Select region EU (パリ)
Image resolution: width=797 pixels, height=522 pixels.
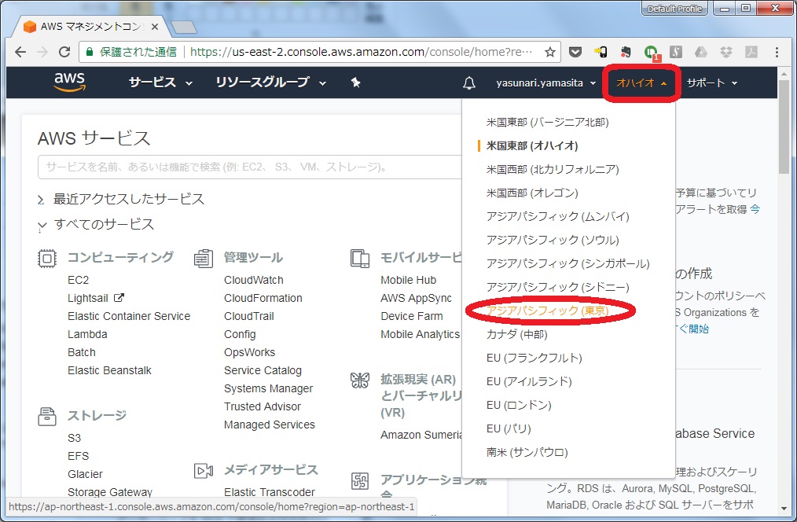click(x=509, y=429)
